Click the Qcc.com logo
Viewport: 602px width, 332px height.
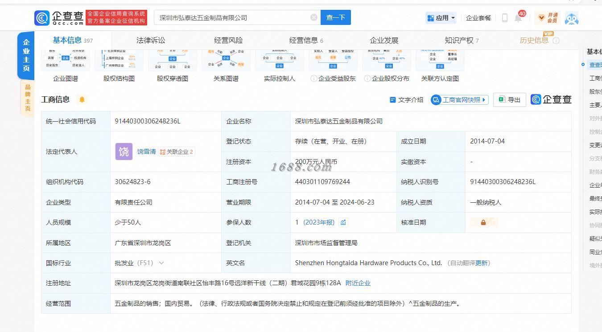59,17
